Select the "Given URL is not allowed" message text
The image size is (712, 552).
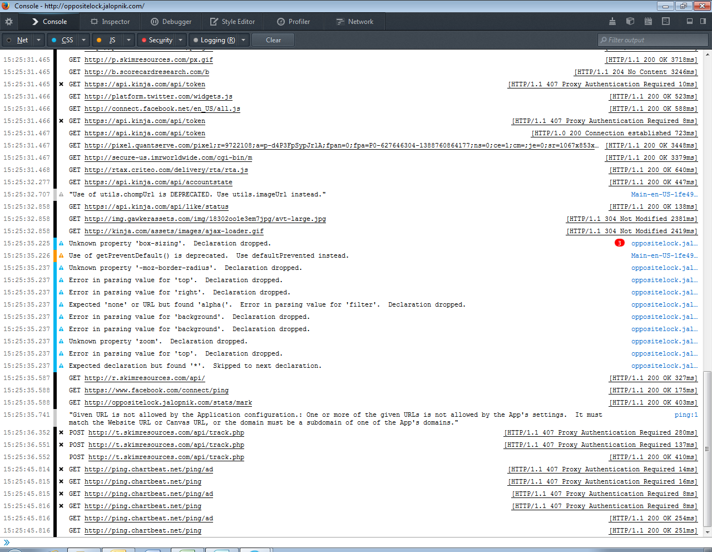(x=335, y=418)
